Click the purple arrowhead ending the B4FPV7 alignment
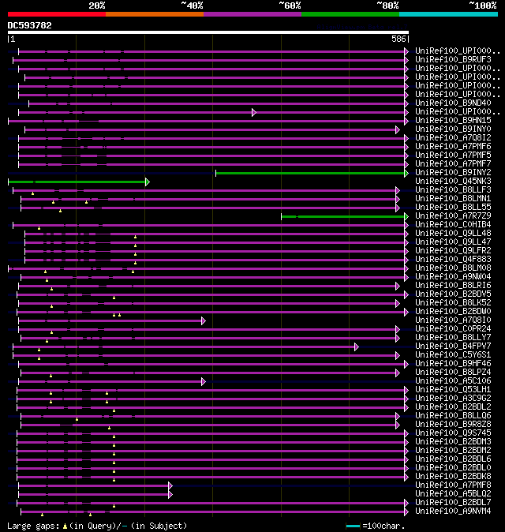Viewport: 505px width, 532px height. coord(357,347)
